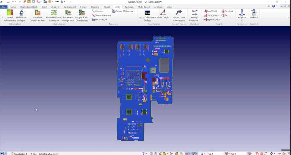Open the Testpoint tool
The width and height of the screenshot is (291, 155).
pyautogui.click(x=242, y=15)
